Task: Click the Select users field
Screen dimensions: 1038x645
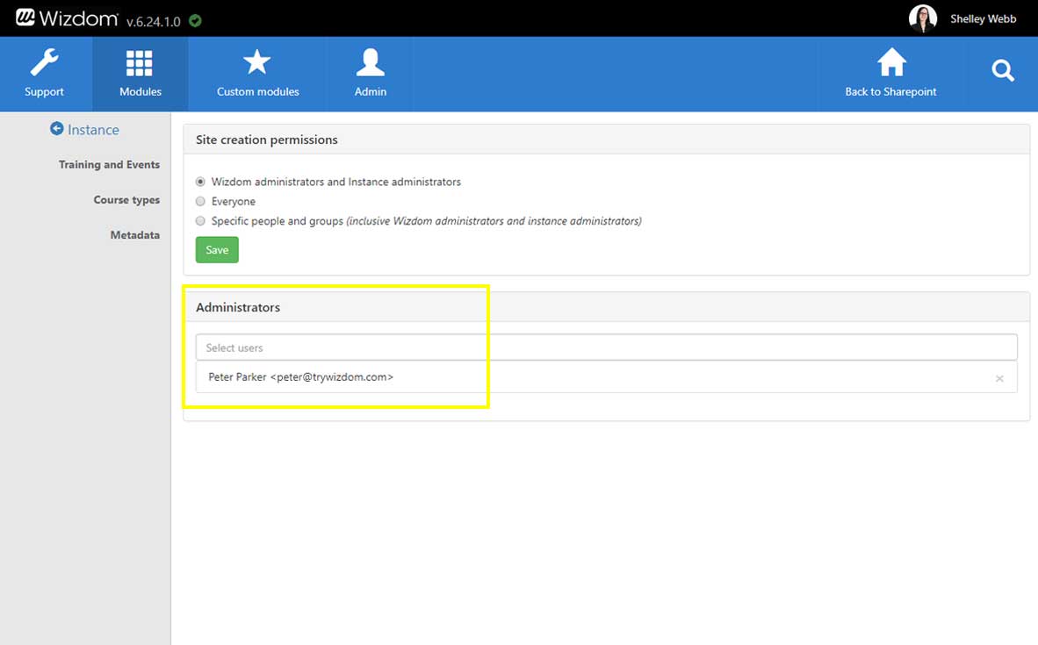Action: tap(606, 348)
